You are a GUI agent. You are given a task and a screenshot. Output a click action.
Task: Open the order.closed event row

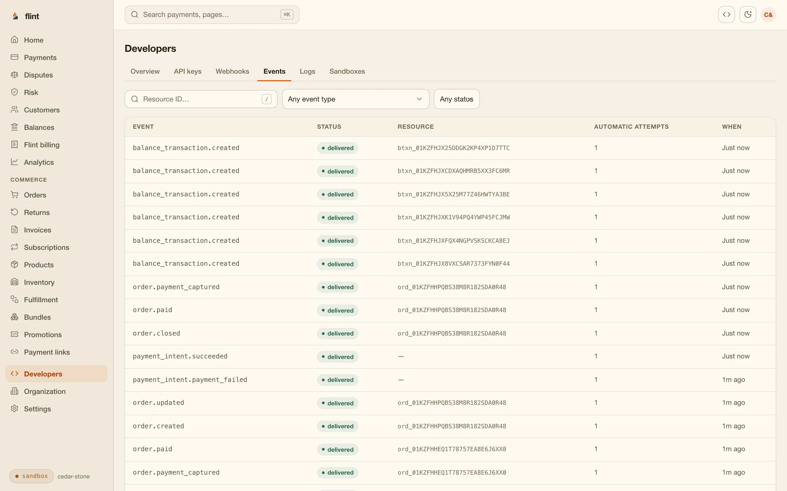coord(450,334)
